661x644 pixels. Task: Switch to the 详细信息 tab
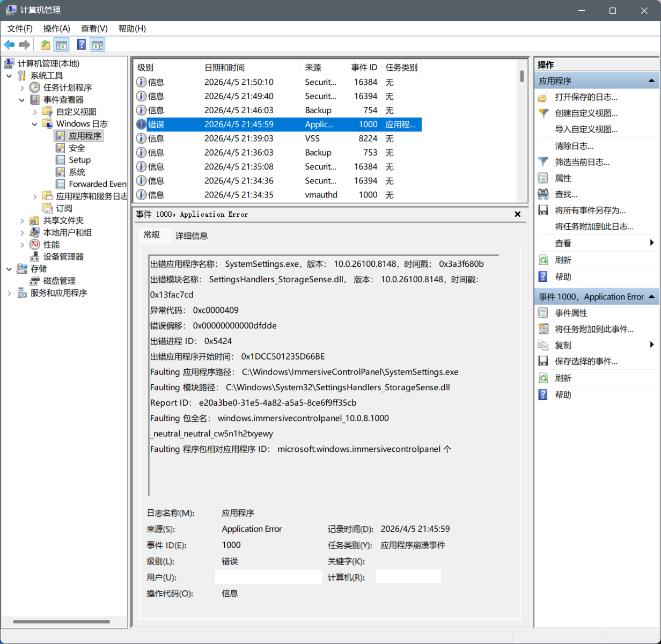[x=192, y=236]
